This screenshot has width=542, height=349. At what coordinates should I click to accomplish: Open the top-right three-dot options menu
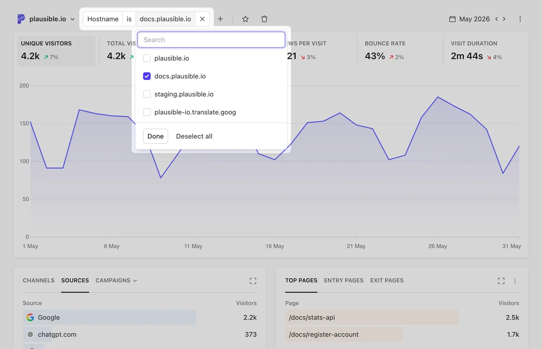(x=520, y=19)
